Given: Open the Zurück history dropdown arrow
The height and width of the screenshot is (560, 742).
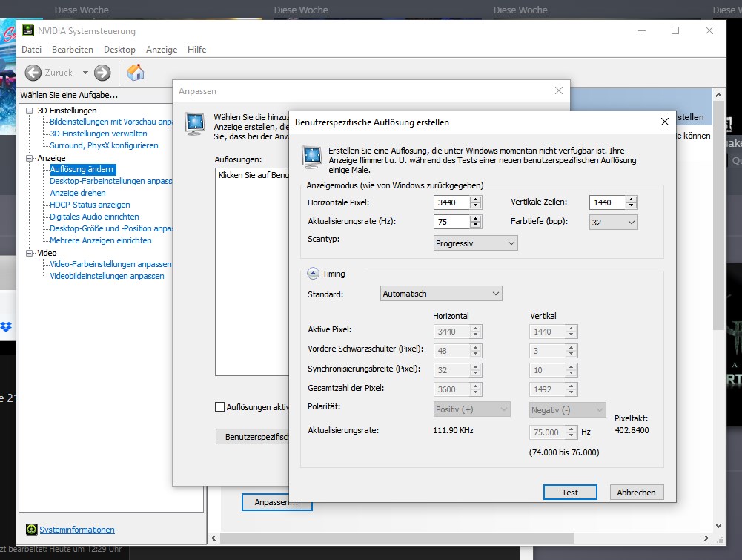Looking at the screenshot, I should [85, 73].
